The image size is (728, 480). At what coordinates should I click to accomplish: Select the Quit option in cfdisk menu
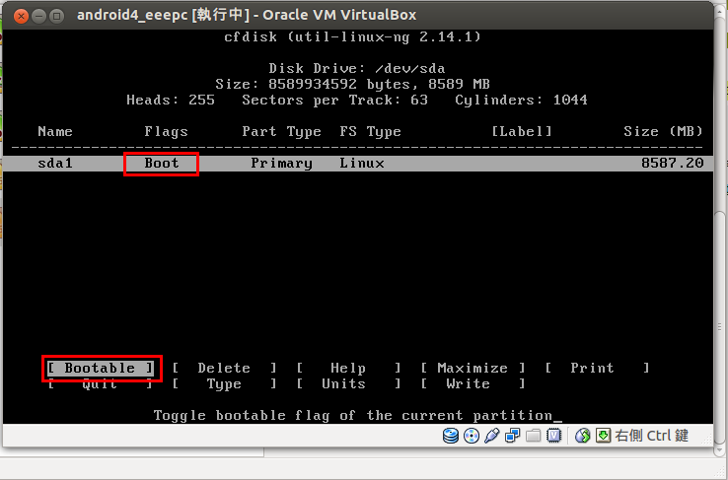click(100, 384)
